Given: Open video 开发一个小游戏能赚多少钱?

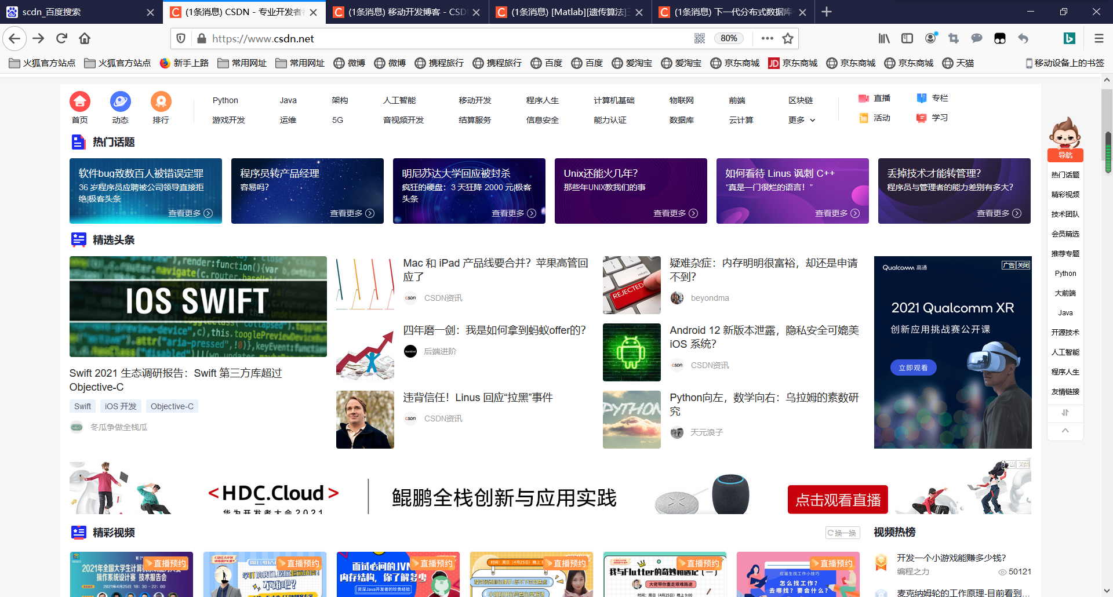Looking at the screenshot, I should (951, 558).
